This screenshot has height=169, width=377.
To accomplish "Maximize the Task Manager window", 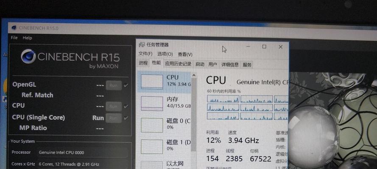I will pos(264,46).
